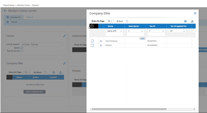Toggle select-all checkbox in dialog header
Image resolution: width=207 pixels, height=113 pixels.
[x=92, y=26]
